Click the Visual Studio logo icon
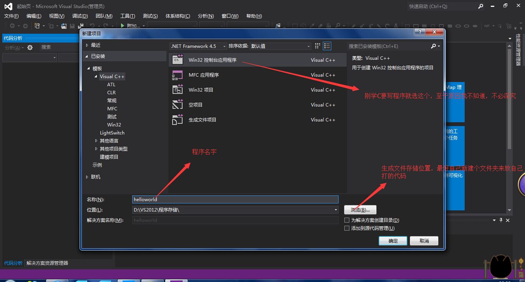The height and width of the screenshot is (282, 525). point(8,6)
